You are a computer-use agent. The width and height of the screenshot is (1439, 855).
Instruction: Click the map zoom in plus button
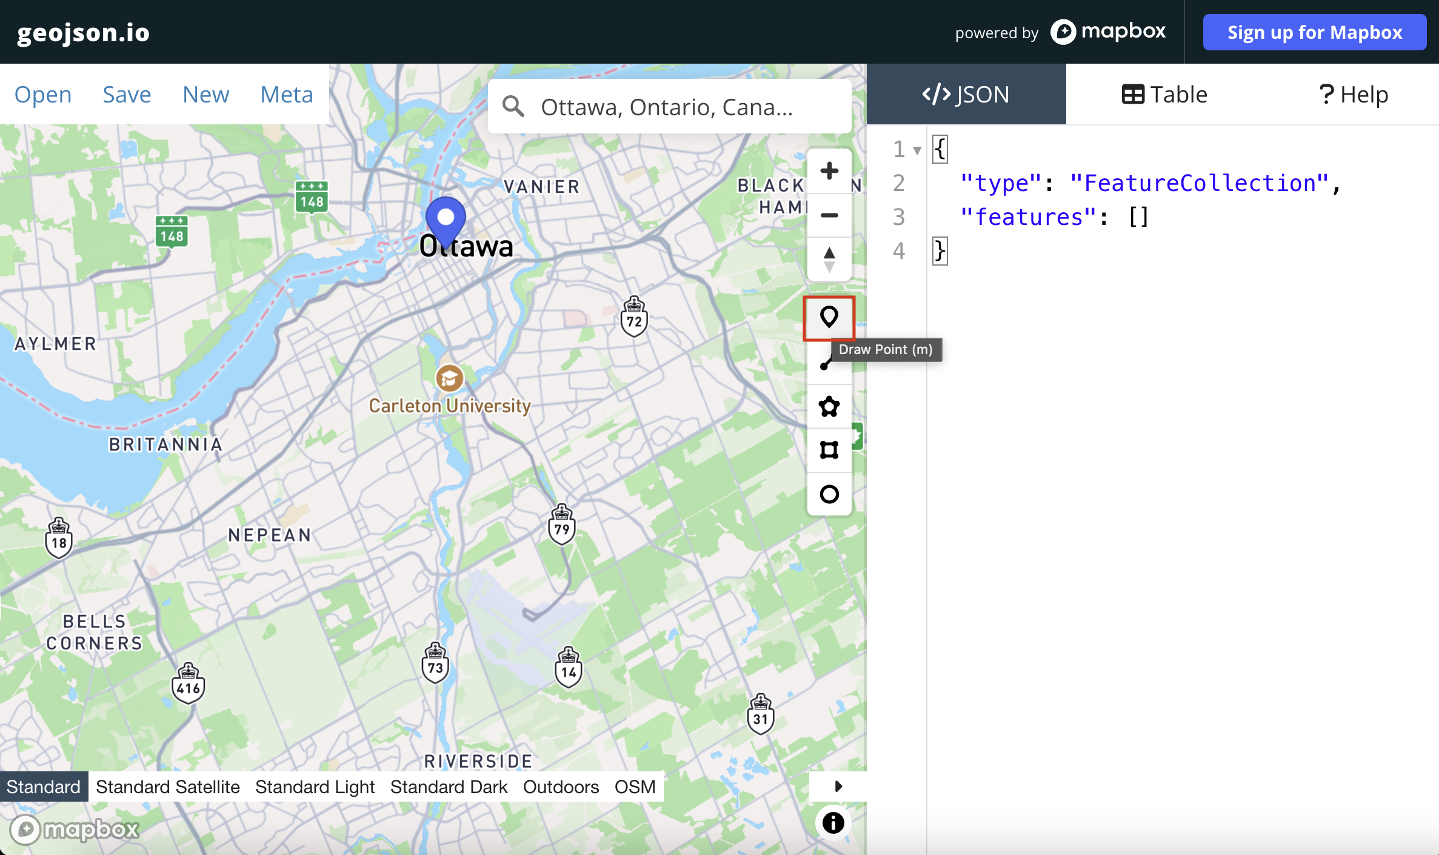pos(829,171)
